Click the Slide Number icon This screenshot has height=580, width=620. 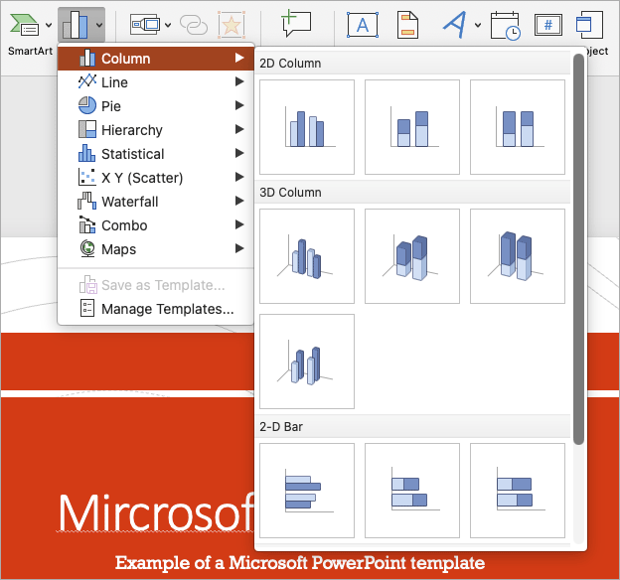[548, 25]
